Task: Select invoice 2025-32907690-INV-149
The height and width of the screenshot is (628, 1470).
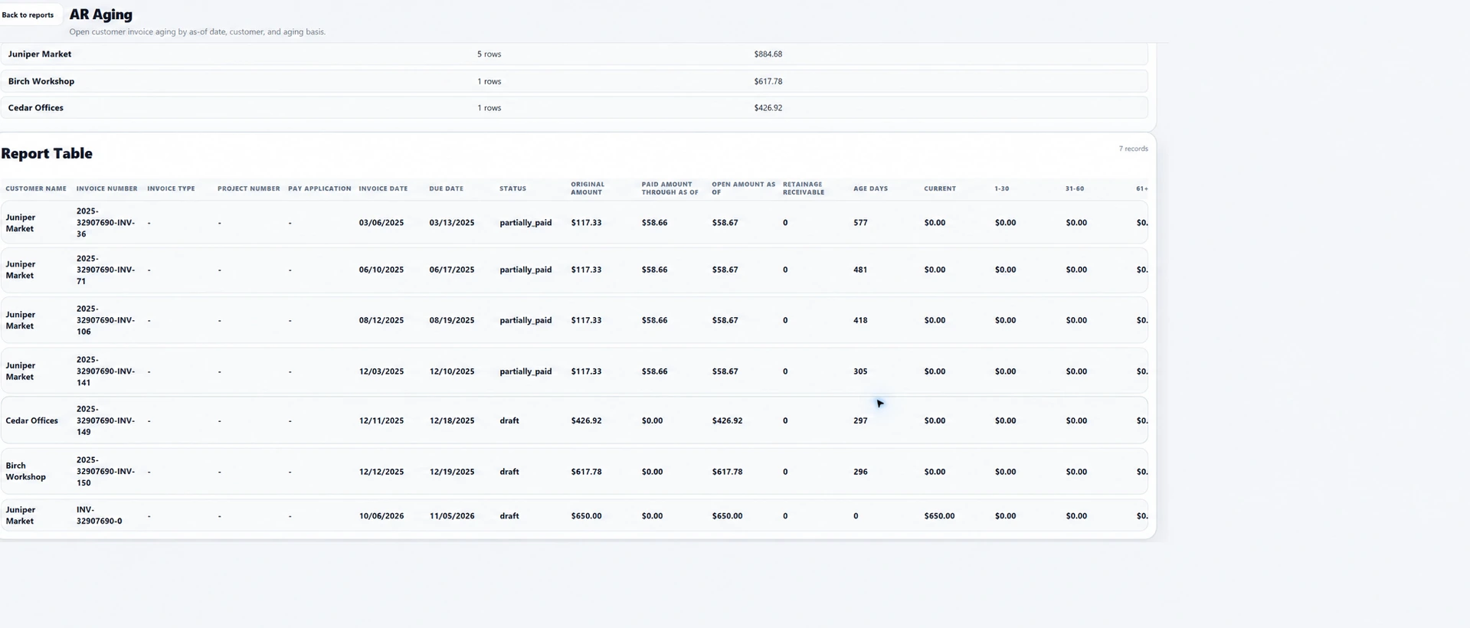Action: coord(106,420)
